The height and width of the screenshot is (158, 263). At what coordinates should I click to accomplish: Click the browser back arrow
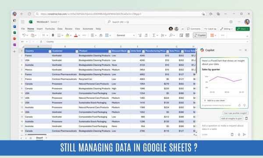pos(22,14)
